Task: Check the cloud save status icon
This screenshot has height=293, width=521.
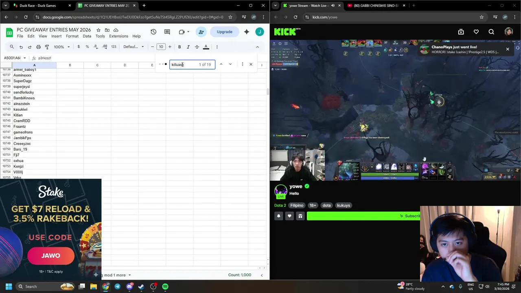Action: [116, 30]
